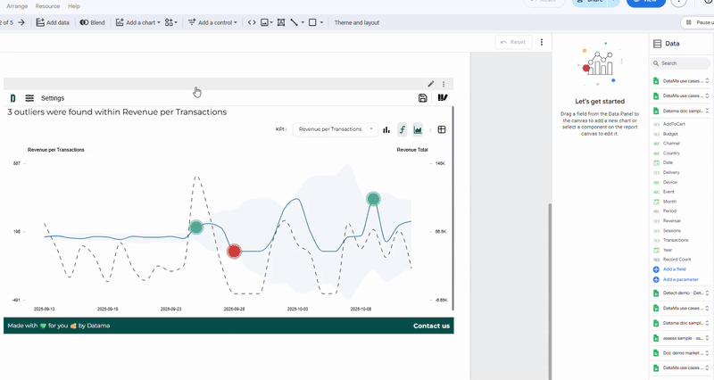Click the Datama D logo icon

click(12, 98)
